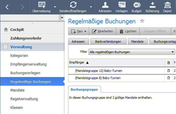176x114 pixels.
Task: Open the Zahlungsverkehr section
Action: [x=32, y=38]
